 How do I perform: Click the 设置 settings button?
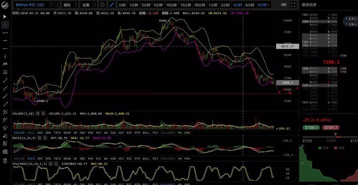click(86, 5)
